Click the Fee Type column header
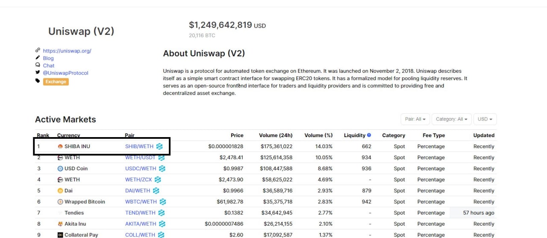The height and width of the screenshot is (238, 547). 434,135
